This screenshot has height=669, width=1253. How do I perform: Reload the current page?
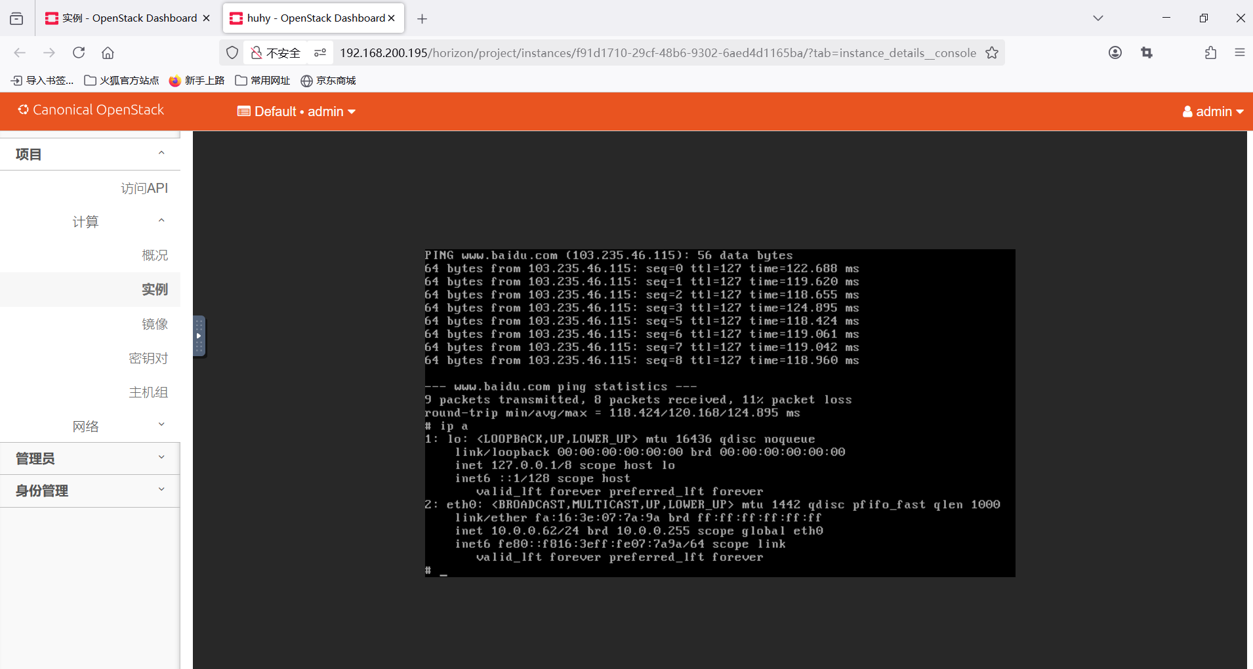(79, 52)
